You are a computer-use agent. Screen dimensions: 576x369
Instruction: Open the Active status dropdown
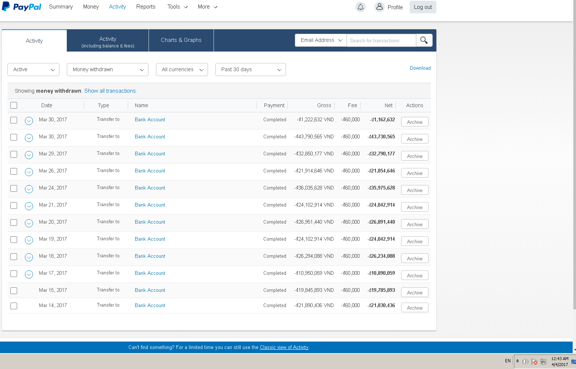point(33,69)
